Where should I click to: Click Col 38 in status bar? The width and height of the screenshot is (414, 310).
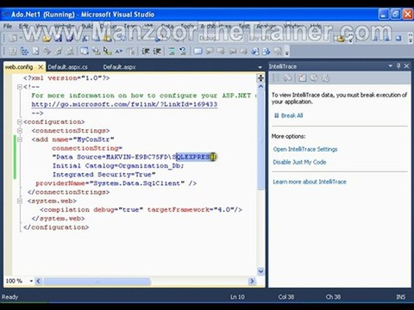286,297
